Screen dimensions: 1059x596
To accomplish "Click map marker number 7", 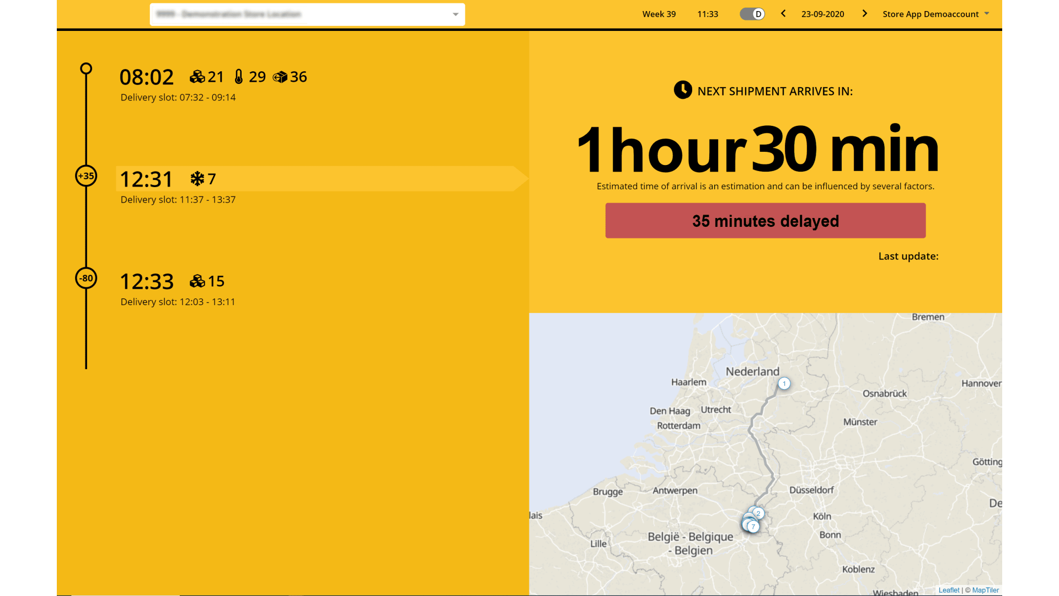I will click(753, 527).
